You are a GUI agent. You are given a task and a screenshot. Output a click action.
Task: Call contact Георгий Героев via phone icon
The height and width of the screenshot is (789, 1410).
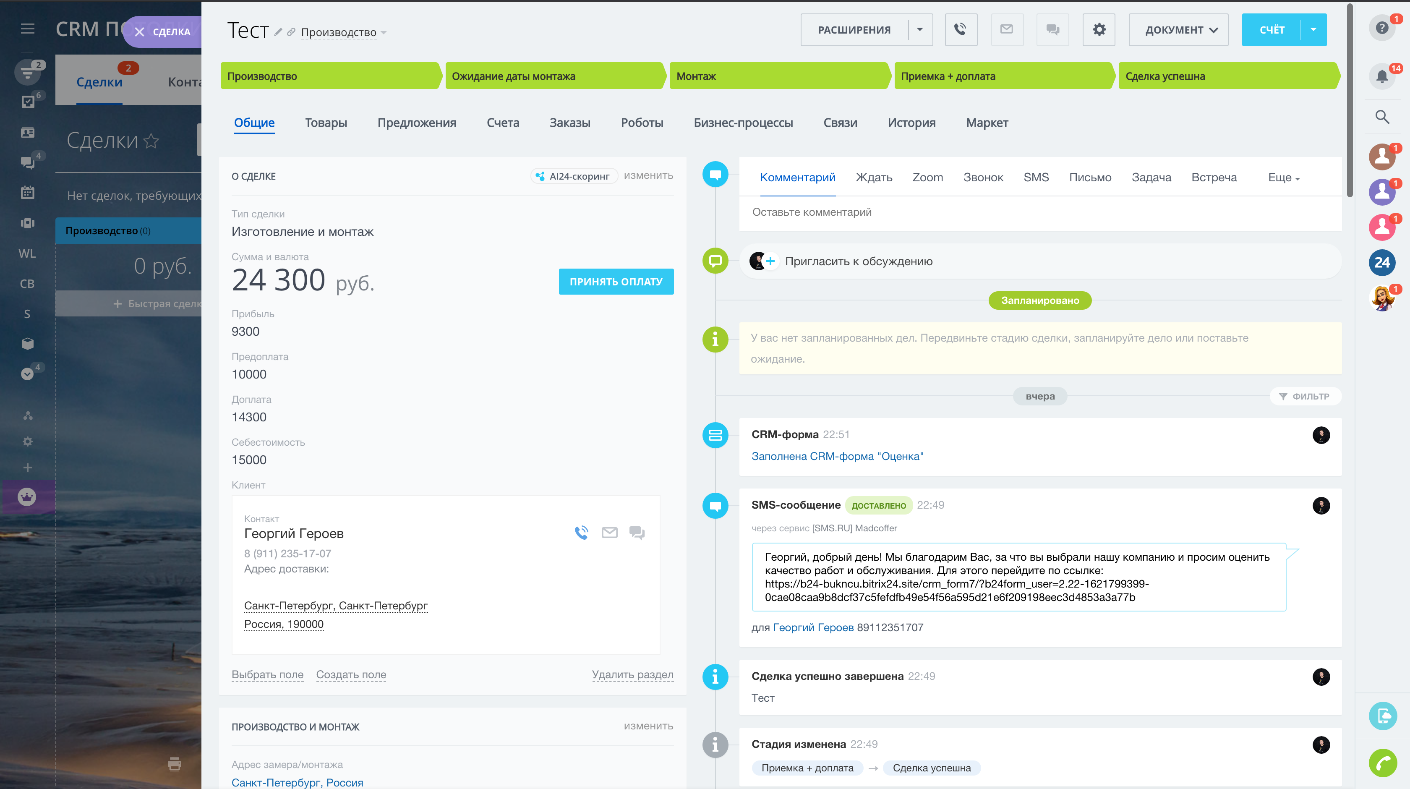[581, 532]
